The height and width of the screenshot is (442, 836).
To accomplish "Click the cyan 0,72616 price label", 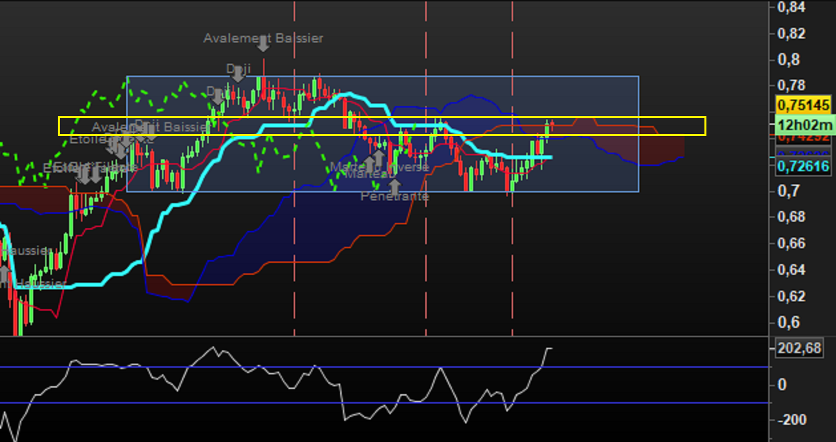I will pos(803,167).
